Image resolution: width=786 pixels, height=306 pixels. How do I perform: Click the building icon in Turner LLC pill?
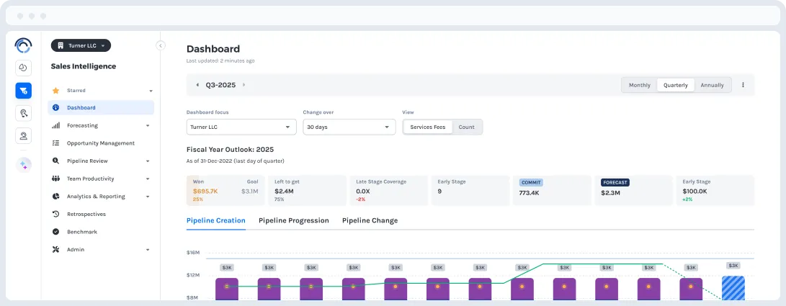point(60,45)
